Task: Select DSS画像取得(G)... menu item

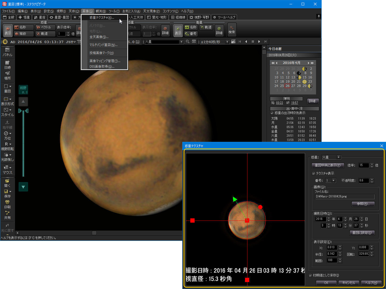Action: tap(105, 67)
